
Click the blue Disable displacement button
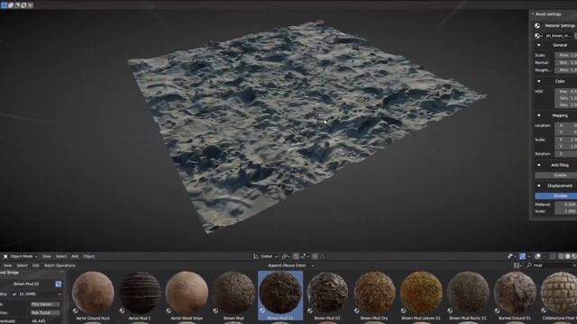click(x=555, y=196)
